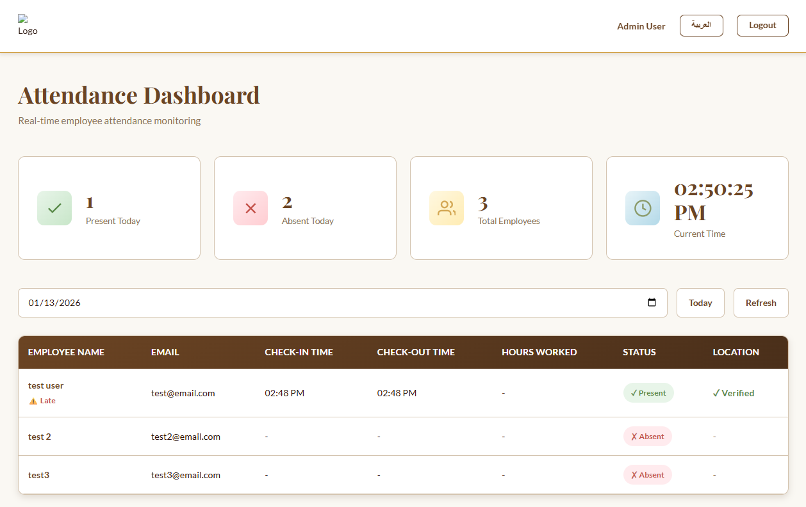Viewport: 806px width, 507px height.
Task: Click the Employee Name column header
Action: coord(66,352)
